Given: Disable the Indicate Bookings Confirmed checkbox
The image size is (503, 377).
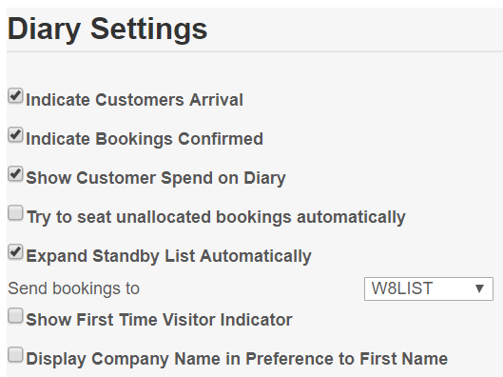Looking at the screenshot, I should 15,135.
